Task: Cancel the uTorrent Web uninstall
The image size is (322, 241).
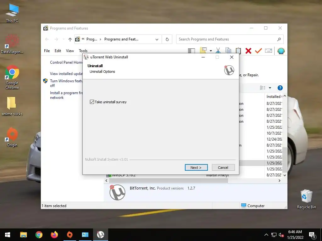Action: pos(223,168)
